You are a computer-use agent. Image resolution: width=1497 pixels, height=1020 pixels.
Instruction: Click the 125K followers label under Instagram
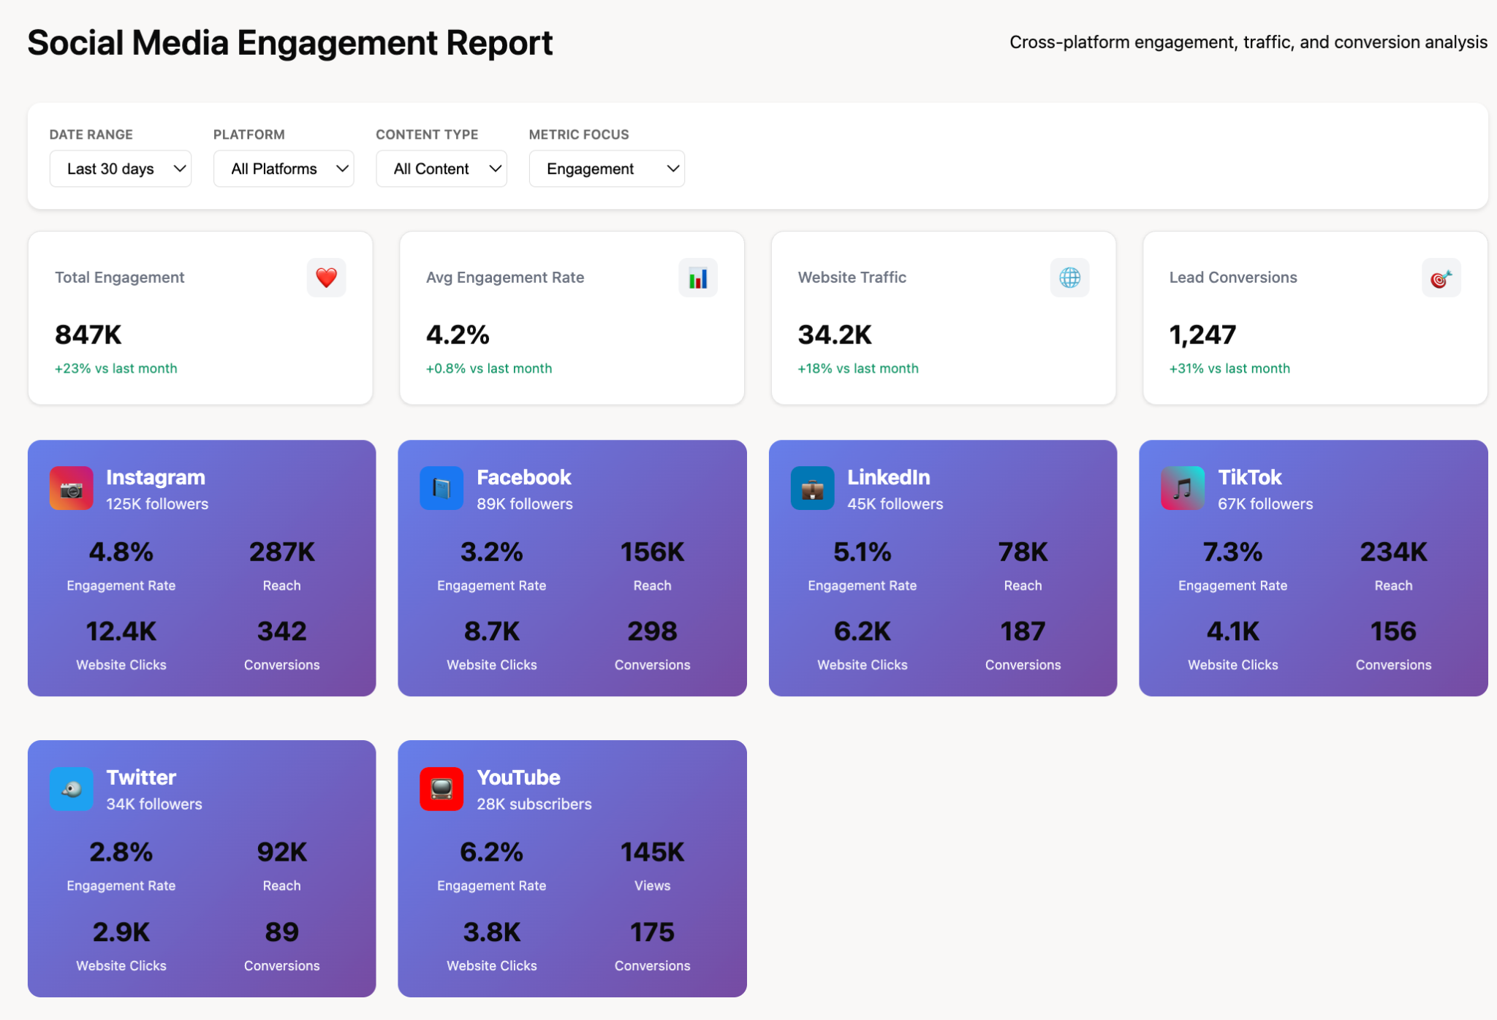point(156,503)
